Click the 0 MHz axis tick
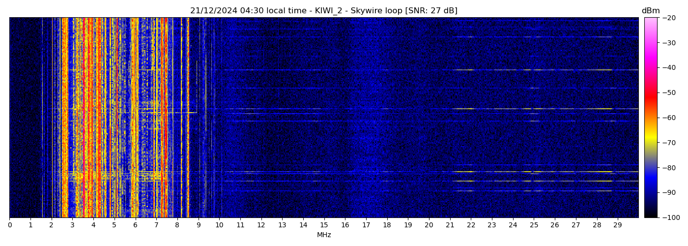Viewport: 688px width, 246px height. [9, 225]
